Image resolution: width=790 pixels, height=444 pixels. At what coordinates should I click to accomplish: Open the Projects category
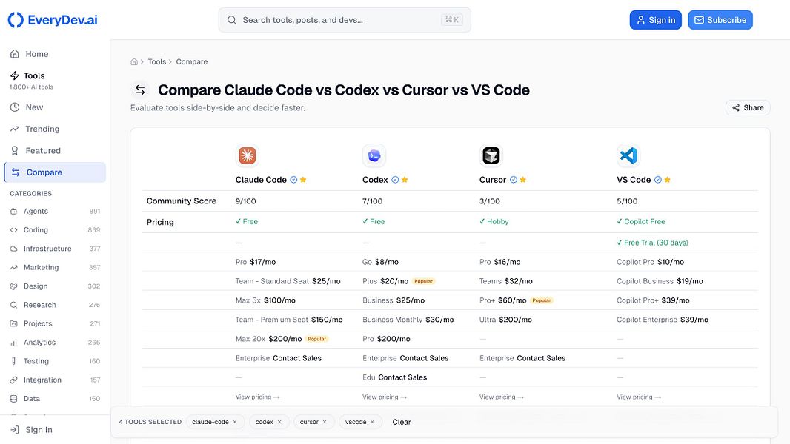point(55,323)
